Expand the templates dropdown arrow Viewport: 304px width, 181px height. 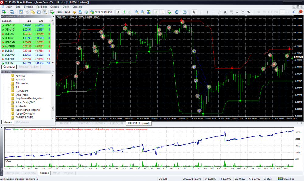coord(188,12)
